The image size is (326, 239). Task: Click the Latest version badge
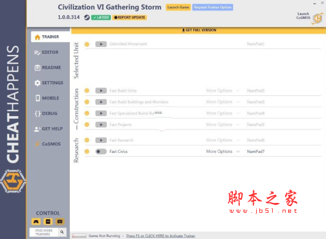click(x=101, y=18)
